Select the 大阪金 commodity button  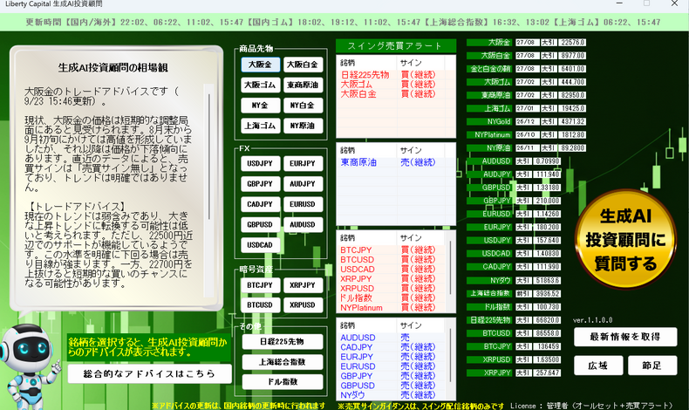click(x=260, y=65)
